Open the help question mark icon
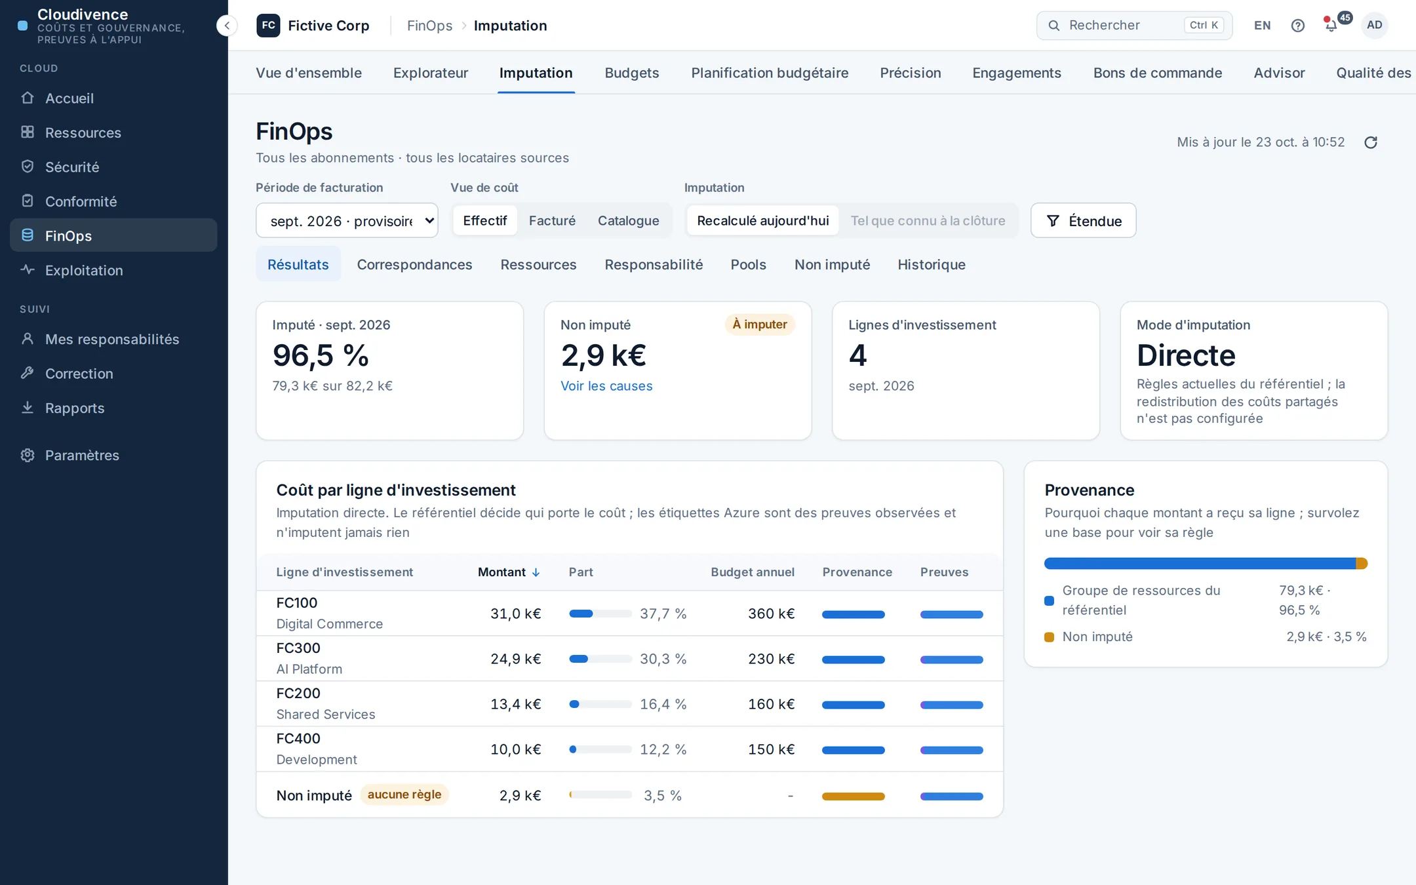Image resolution: width=1416 pixels, height=885 pixels. click(1297, 26)
